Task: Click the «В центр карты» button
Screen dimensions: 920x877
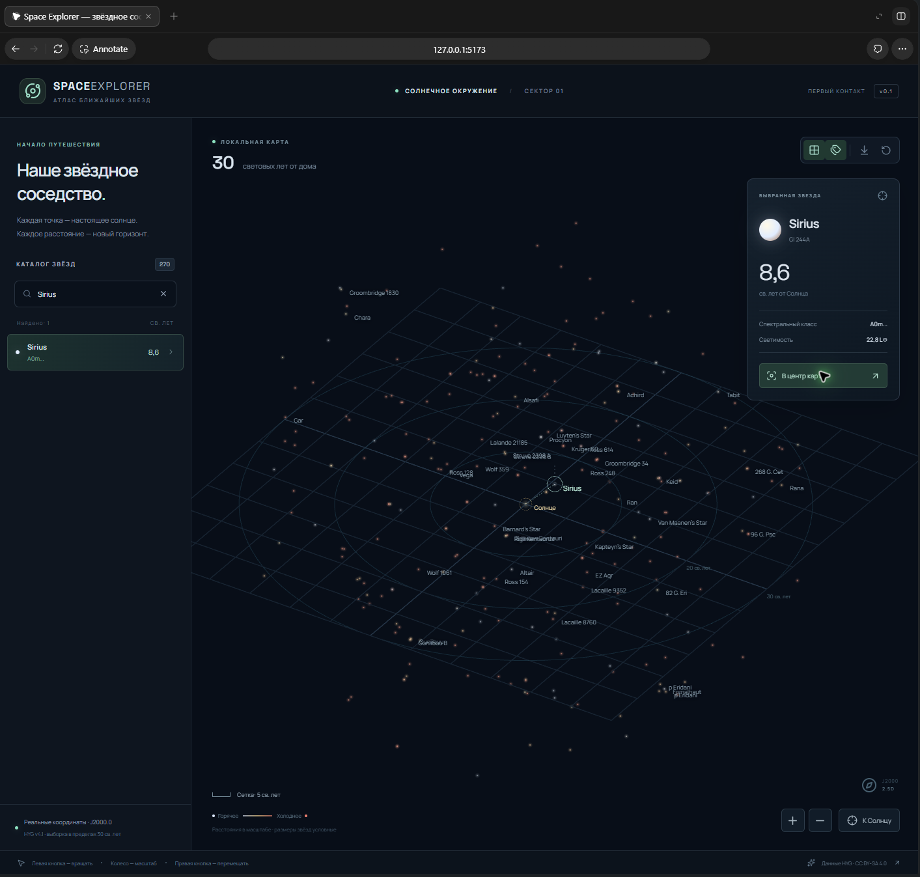Action: [823, 376]
